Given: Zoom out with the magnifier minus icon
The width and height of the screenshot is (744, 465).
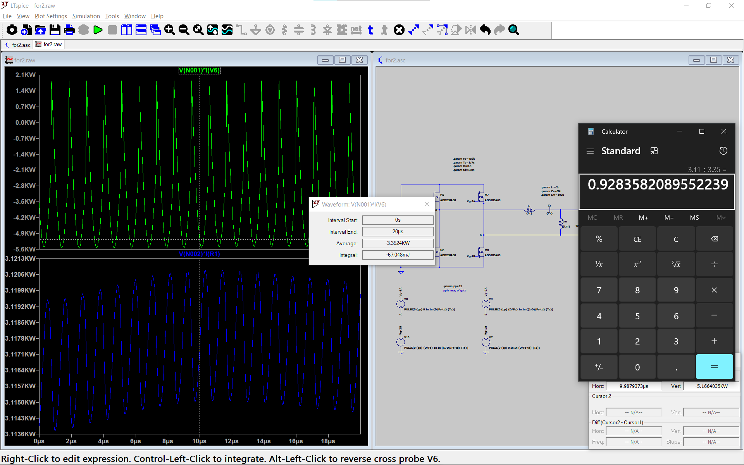Looking at the screenshot, I should click(184, 30).
